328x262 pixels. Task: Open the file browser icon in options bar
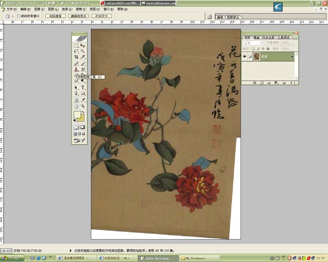click(209, 16)
